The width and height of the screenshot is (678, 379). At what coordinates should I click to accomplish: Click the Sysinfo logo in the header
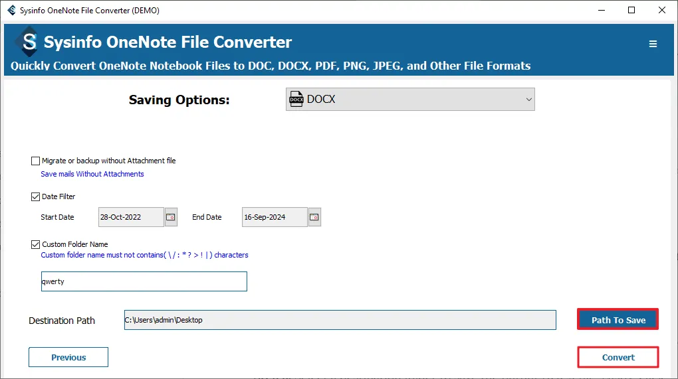[x=28, y=41]
